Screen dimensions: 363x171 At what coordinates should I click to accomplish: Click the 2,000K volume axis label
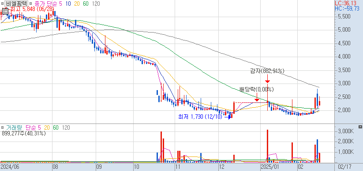pos(345,141)
